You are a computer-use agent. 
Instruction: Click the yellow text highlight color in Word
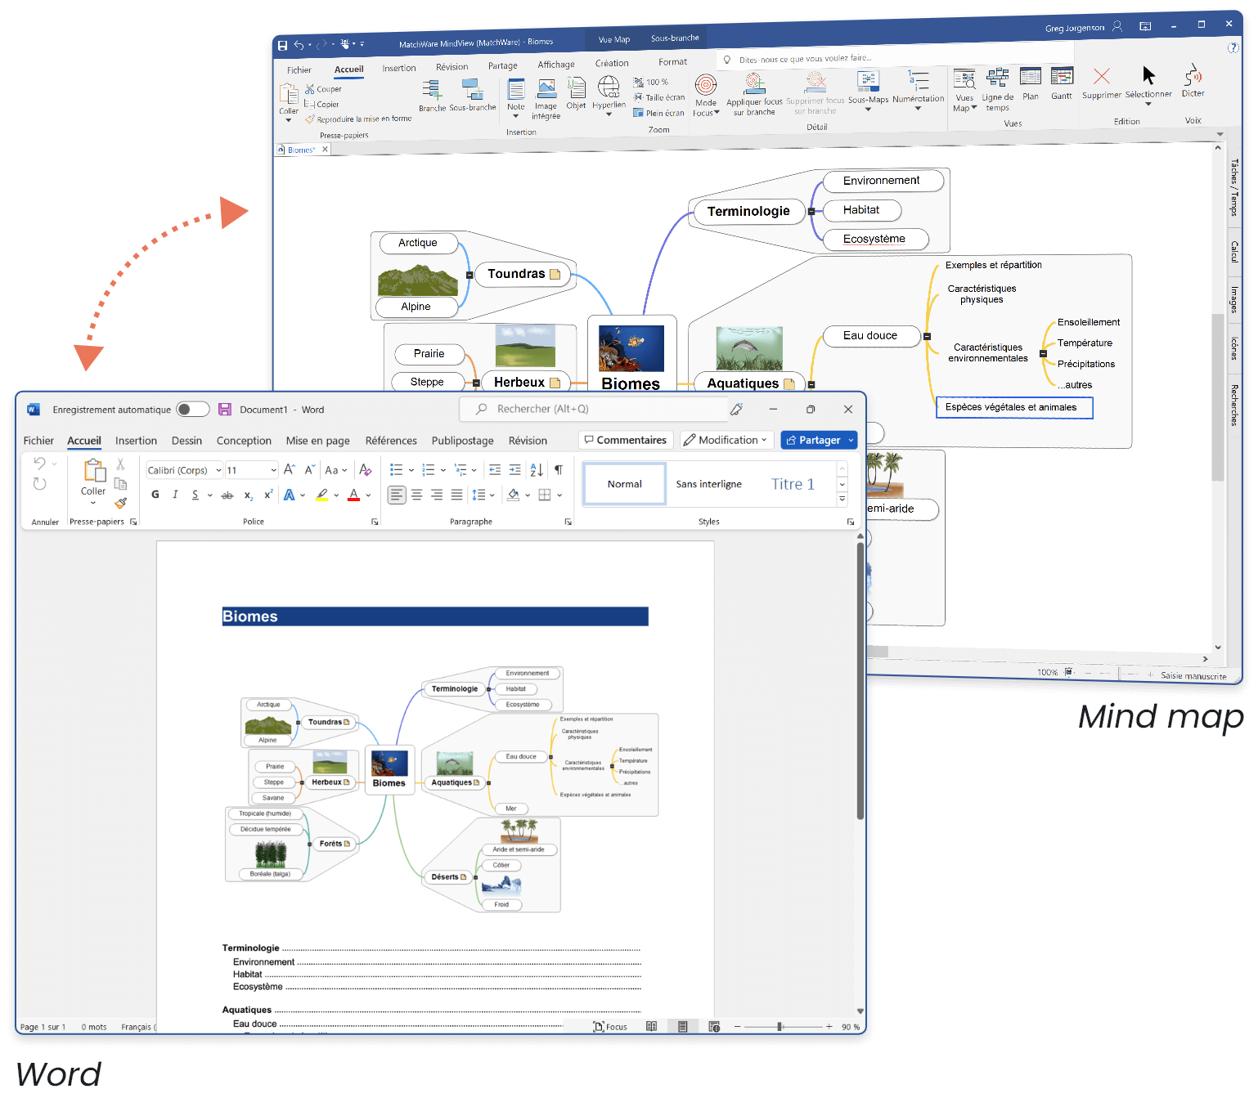point(322,495)
